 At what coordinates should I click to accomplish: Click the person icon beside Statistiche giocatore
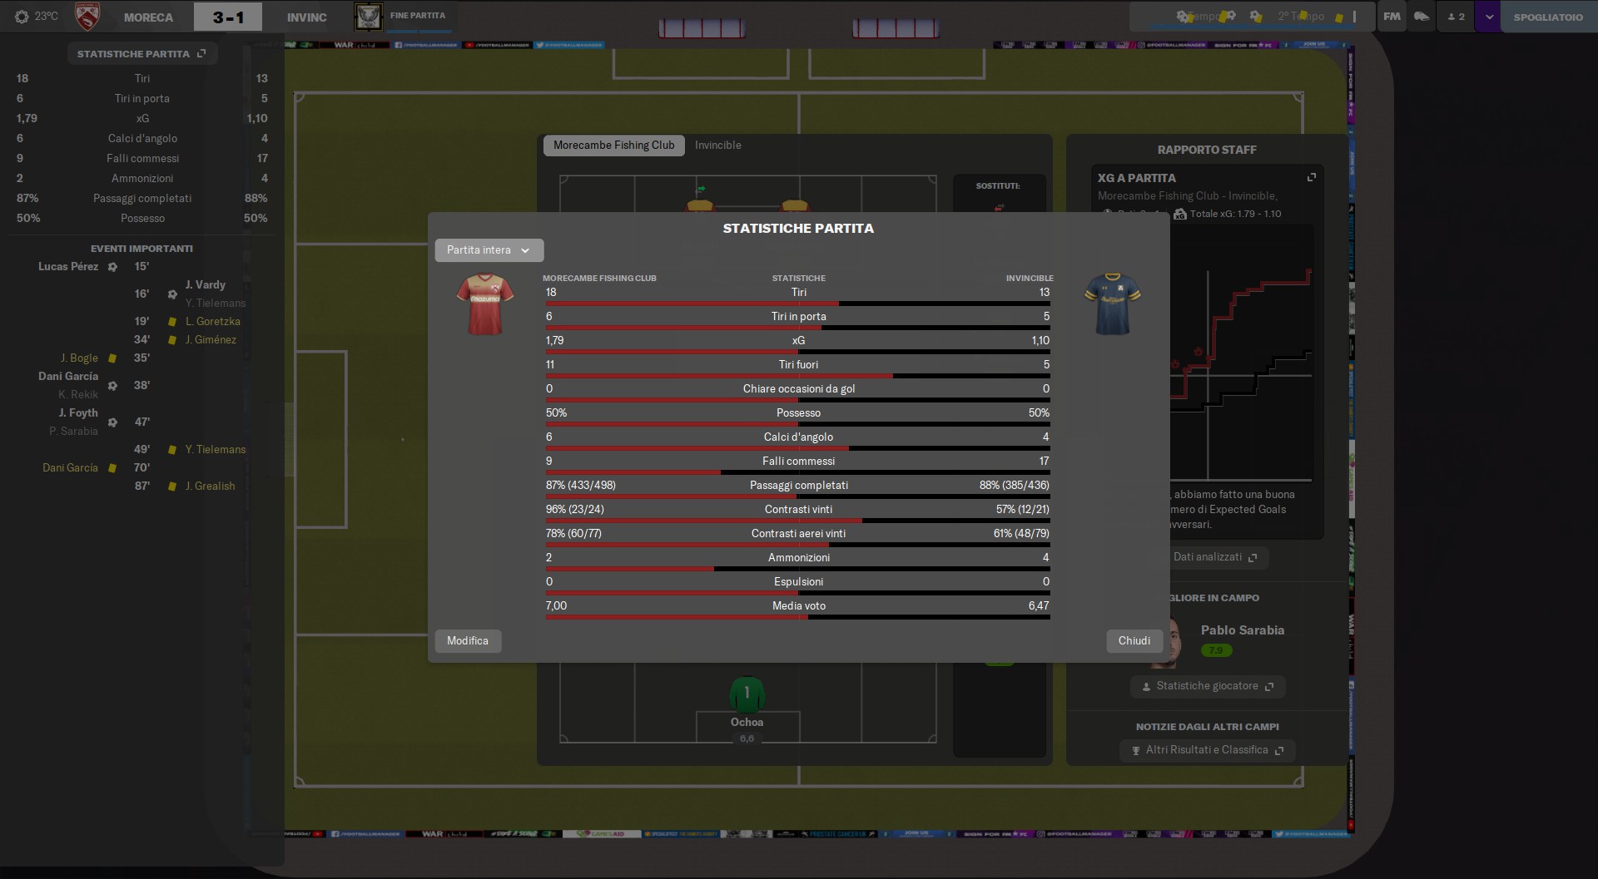tap(1146, 687)
